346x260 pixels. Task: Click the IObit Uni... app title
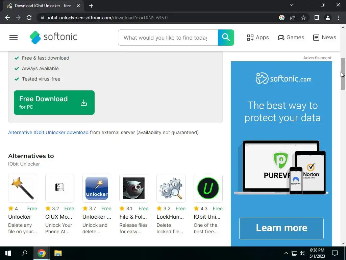click(x=207, y=217)
